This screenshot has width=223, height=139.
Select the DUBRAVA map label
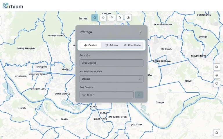tap(166, 49)
